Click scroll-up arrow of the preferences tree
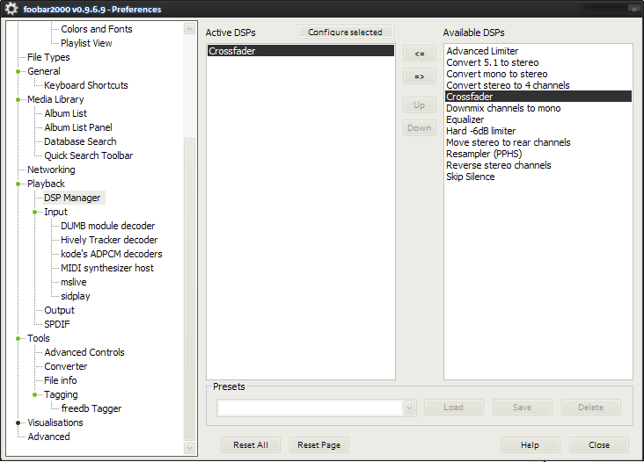 pos(189,29)
